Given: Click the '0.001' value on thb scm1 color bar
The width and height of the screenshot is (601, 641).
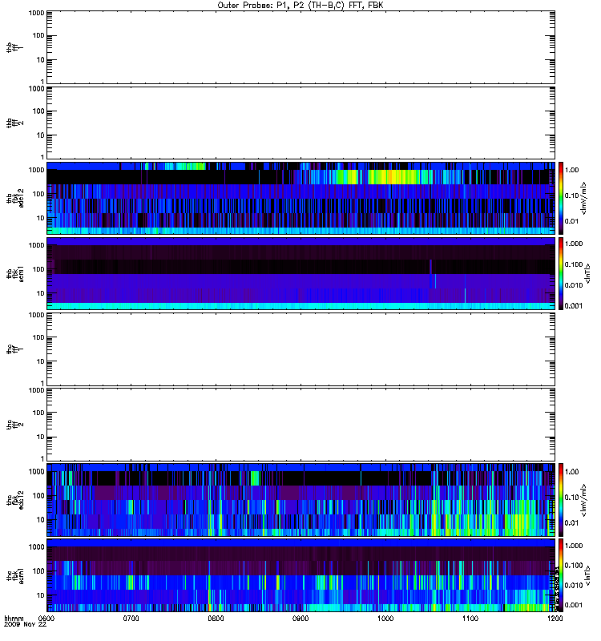Looking at the screenshot, I should point(574,306).
